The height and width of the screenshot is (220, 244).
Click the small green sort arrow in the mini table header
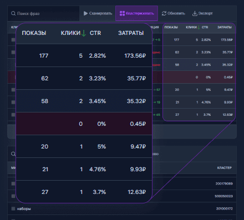(x=199, y=27)
